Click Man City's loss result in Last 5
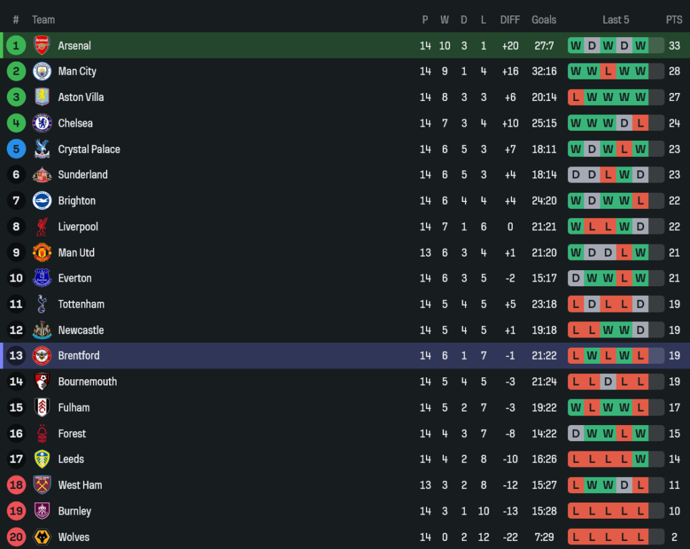 coord(608,71)
